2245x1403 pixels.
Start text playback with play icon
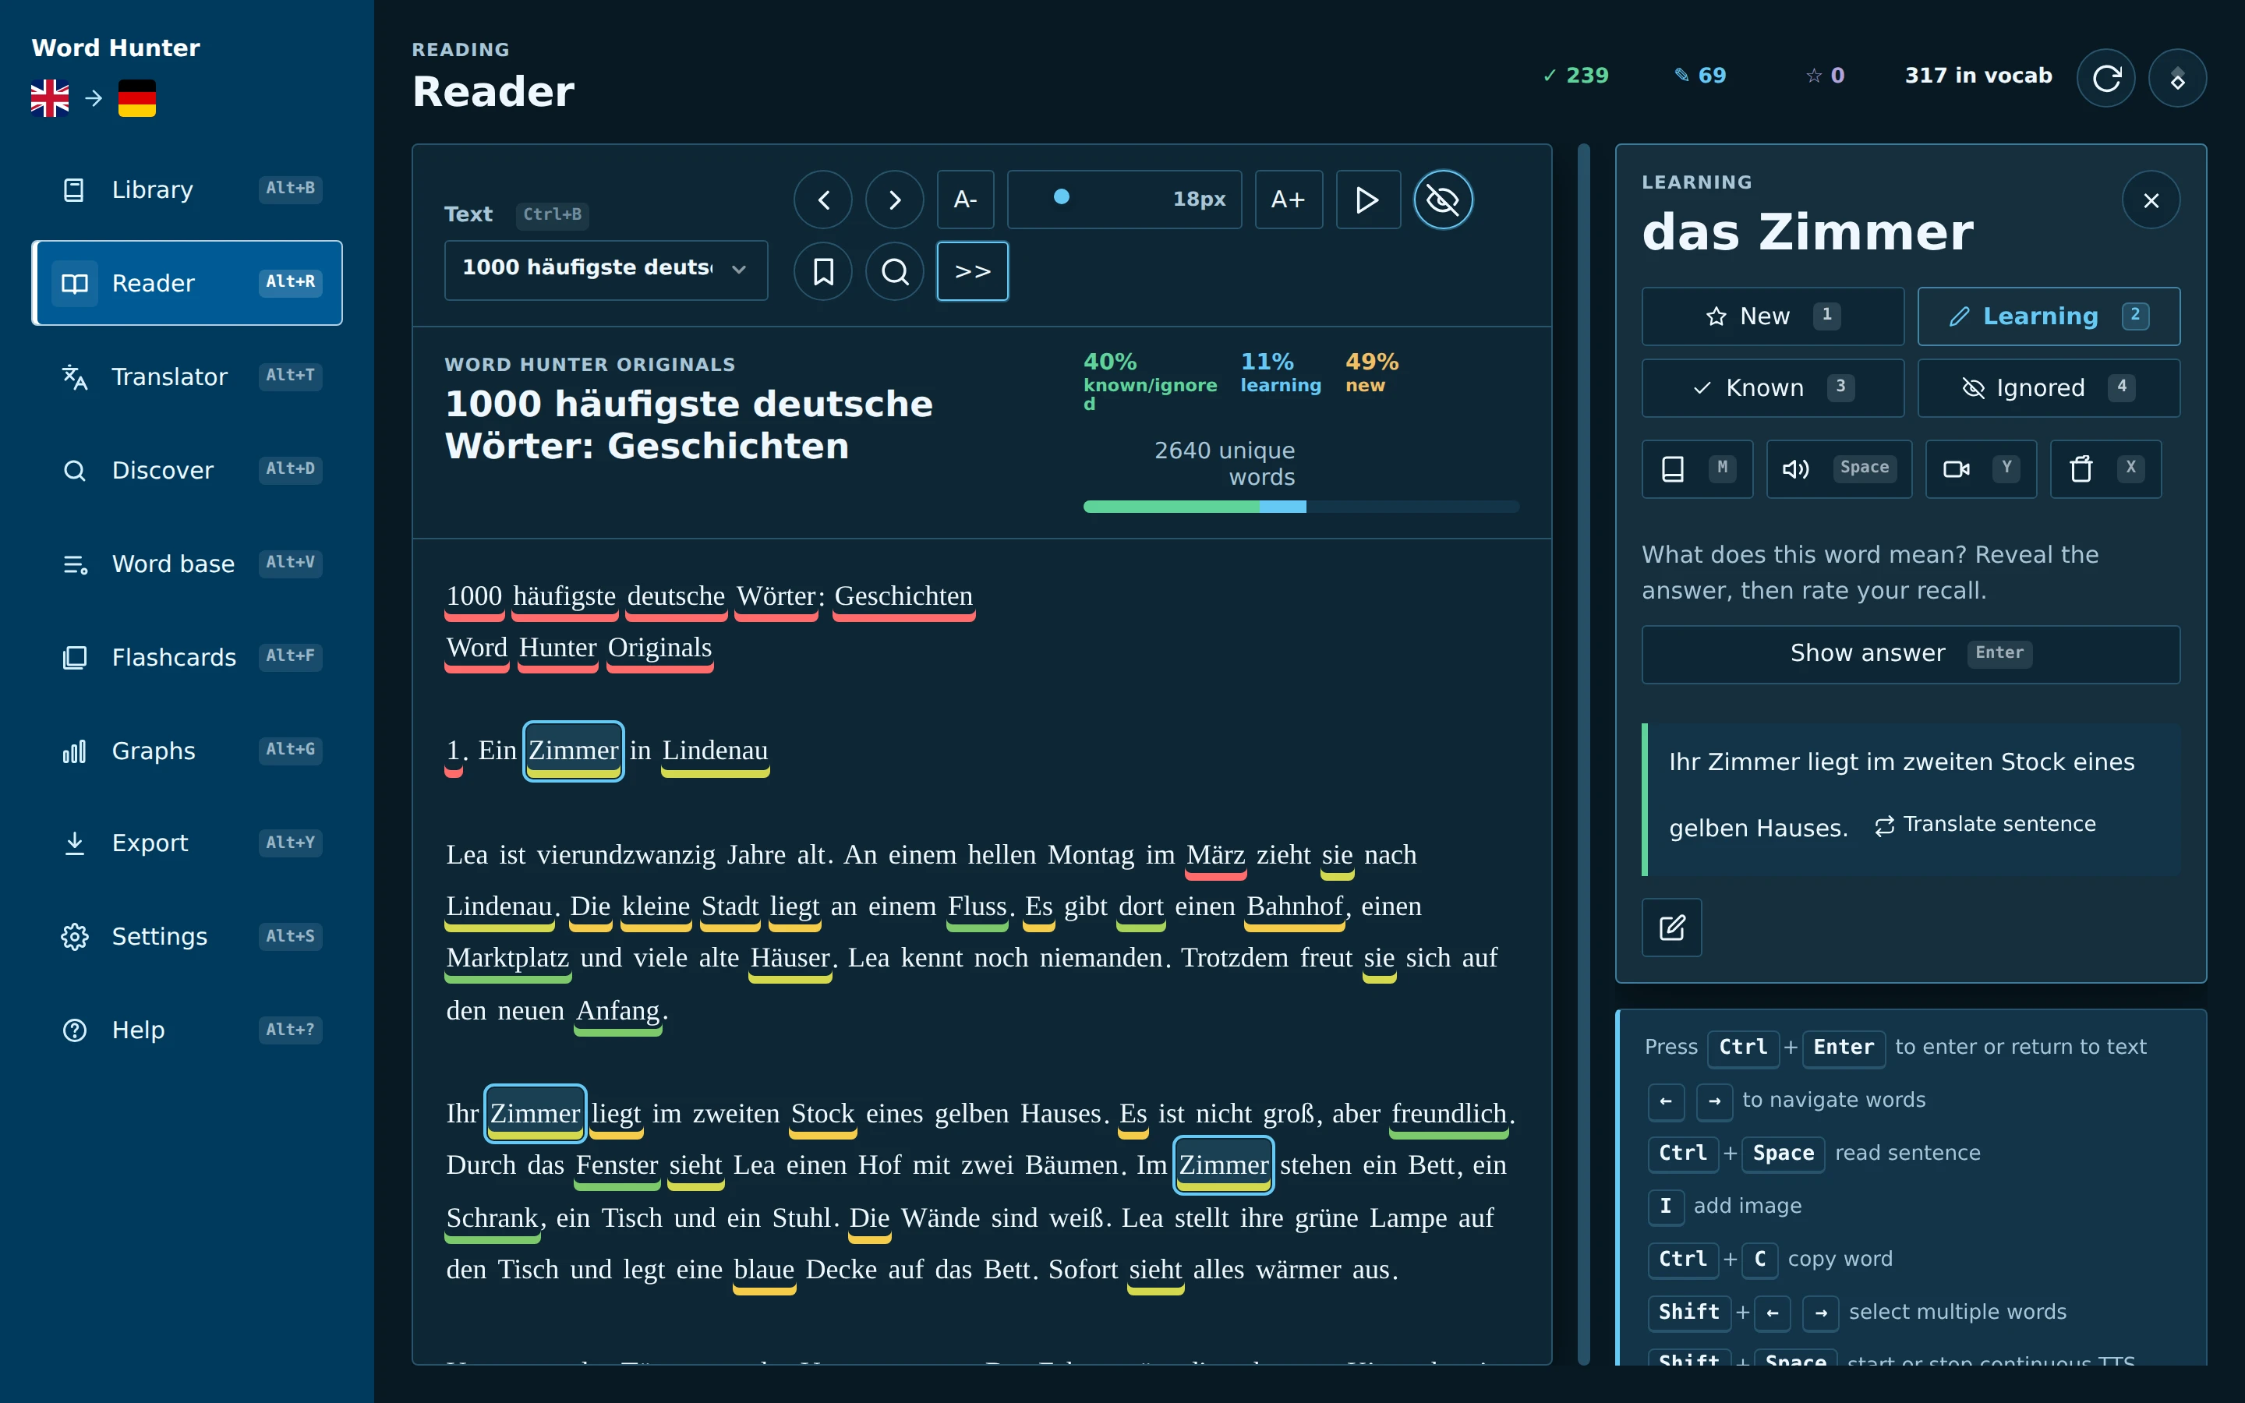(x=1368, y=200)
